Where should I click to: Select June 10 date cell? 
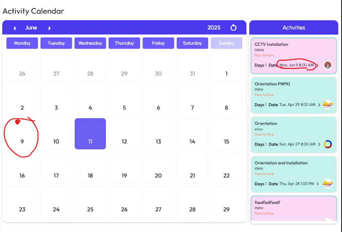tap(56, 134)
